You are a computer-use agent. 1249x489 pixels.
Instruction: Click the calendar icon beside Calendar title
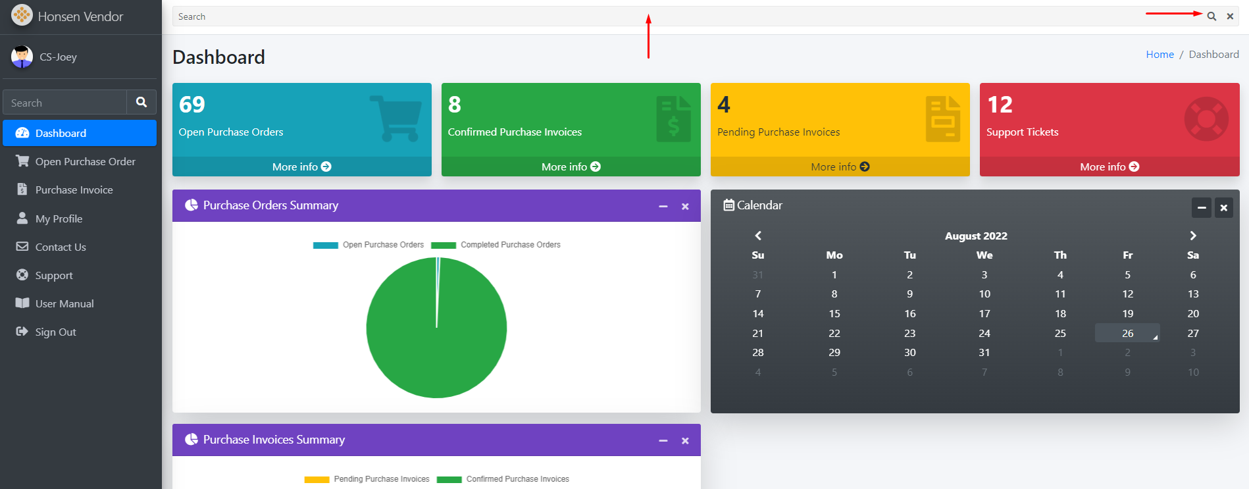pyautogui.click(x=728, y=205)
